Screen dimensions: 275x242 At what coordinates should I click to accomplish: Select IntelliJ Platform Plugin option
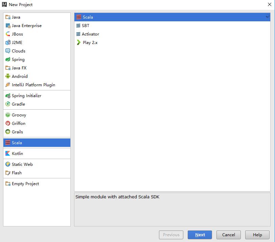33,85
